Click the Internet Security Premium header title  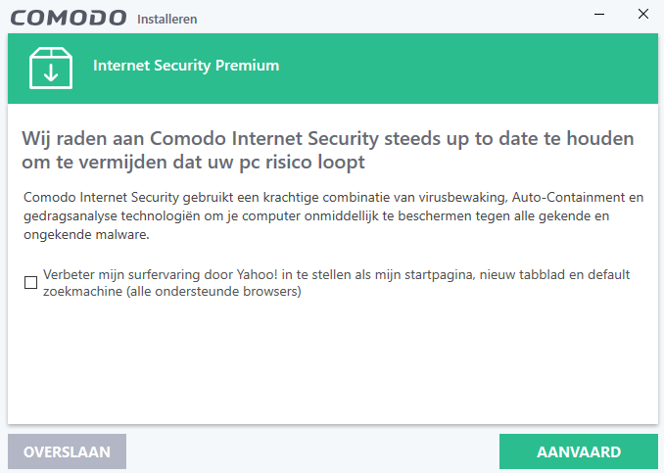click(186, 66)
